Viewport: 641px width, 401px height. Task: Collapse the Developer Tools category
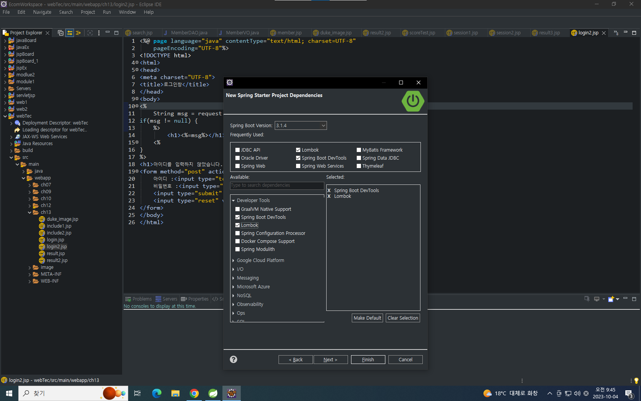233,200
